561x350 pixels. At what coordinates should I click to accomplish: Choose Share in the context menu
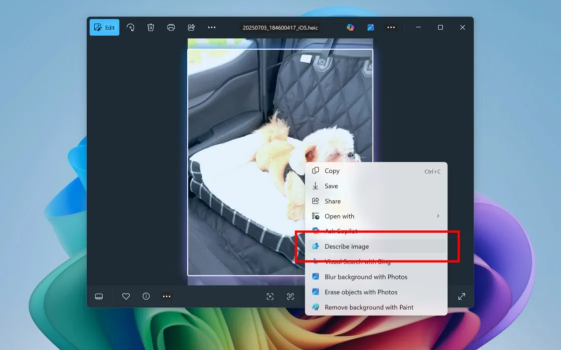point(376,201)
